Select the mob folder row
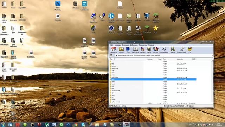This screenshot has width=225, height=127. coord(153,73)
